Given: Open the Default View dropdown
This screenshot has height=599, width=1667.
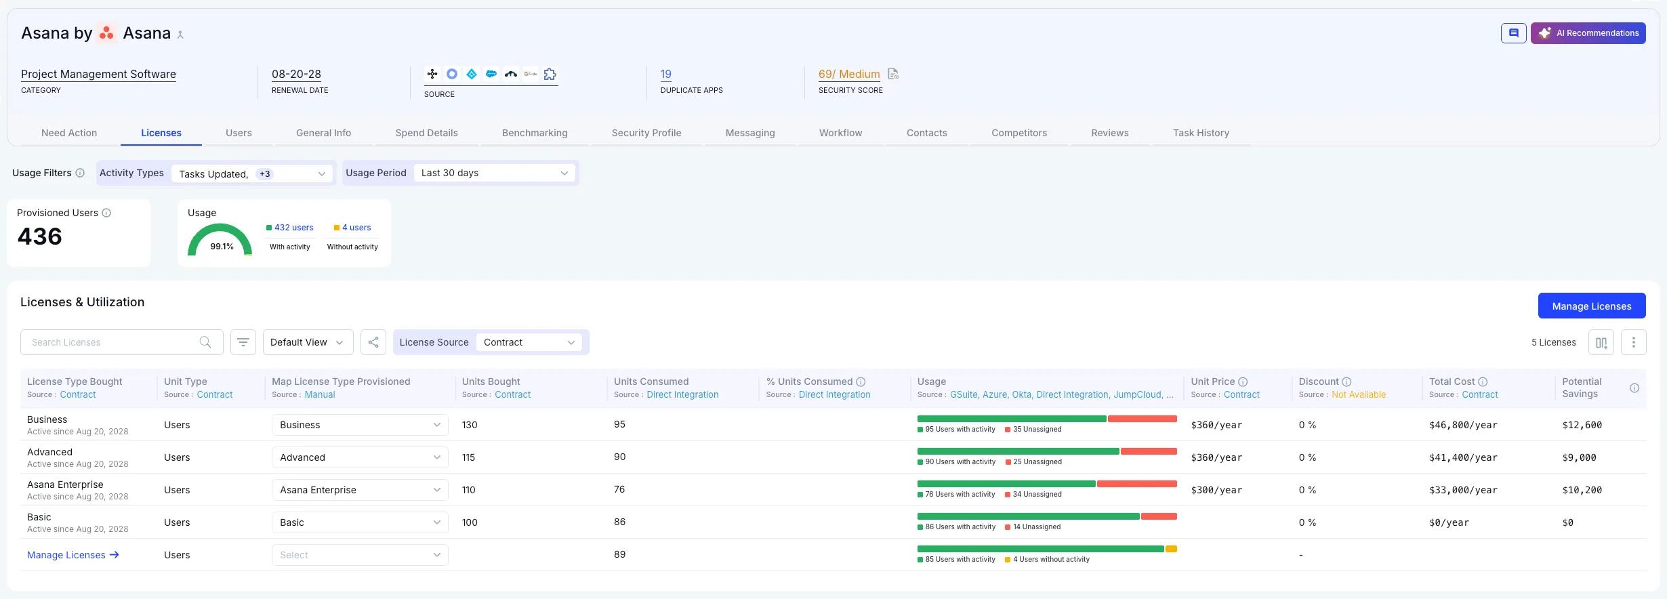Looking at the screenshot, I should (307, 342).
